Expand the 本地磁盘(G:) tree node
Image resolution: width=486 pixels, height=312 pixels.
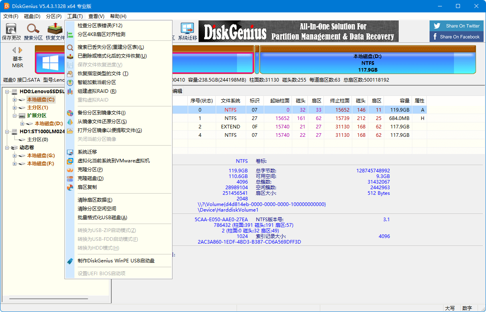click(15, 156)
